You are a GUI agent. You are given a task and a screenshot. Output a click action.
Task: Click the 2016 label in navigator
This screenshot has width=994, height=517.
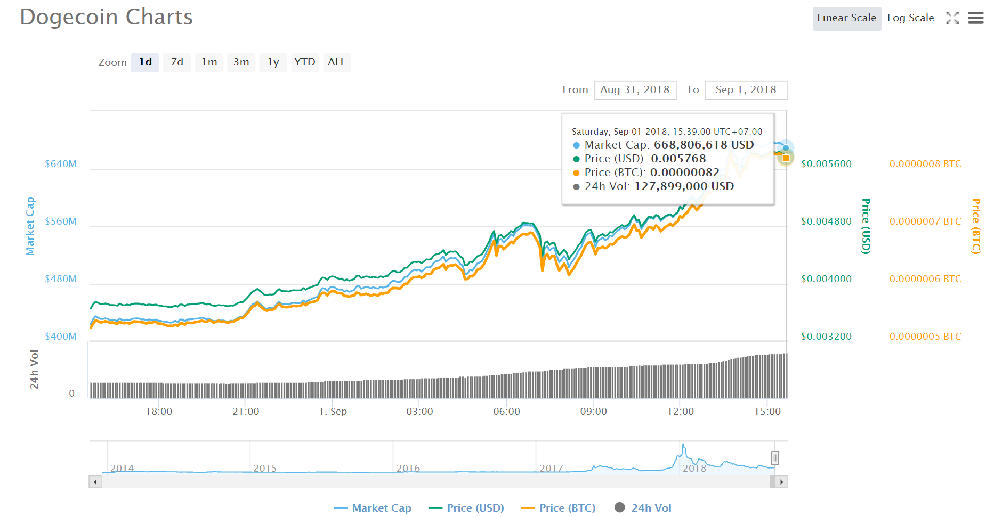(408, 469)
